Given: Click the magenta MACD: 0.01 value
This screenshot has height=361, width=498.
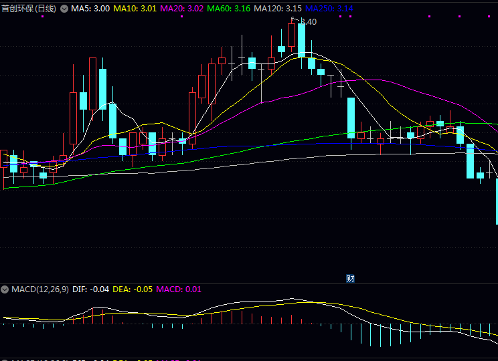Looking at the screenshot, I should 178,289.
